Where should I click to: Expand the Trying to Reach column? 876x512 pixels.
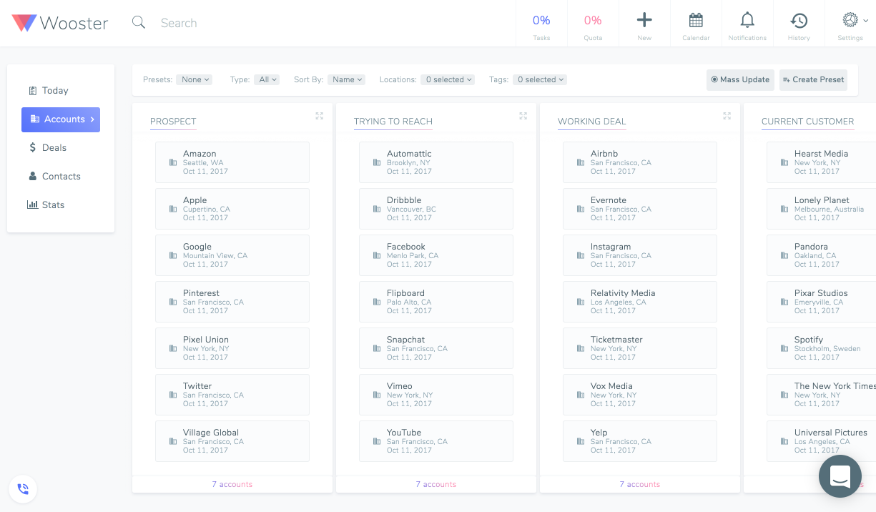coord(523,116)
